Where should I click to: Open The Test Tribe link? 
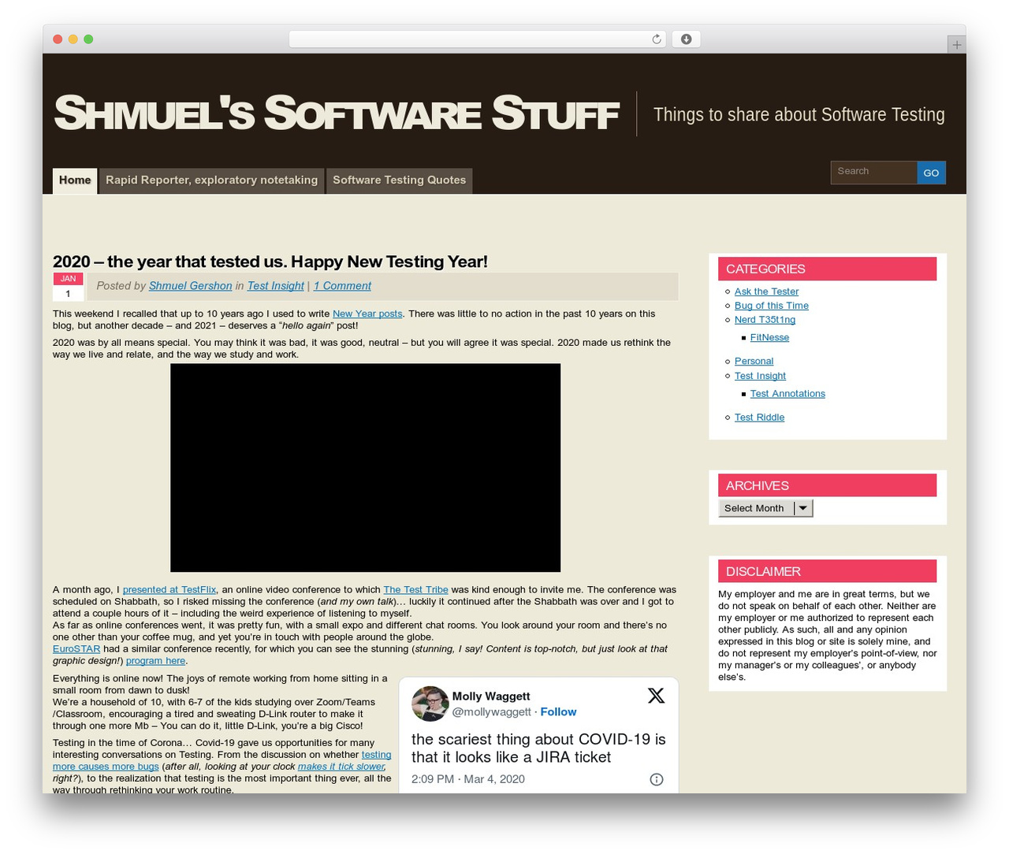click(x=415, y=589)
